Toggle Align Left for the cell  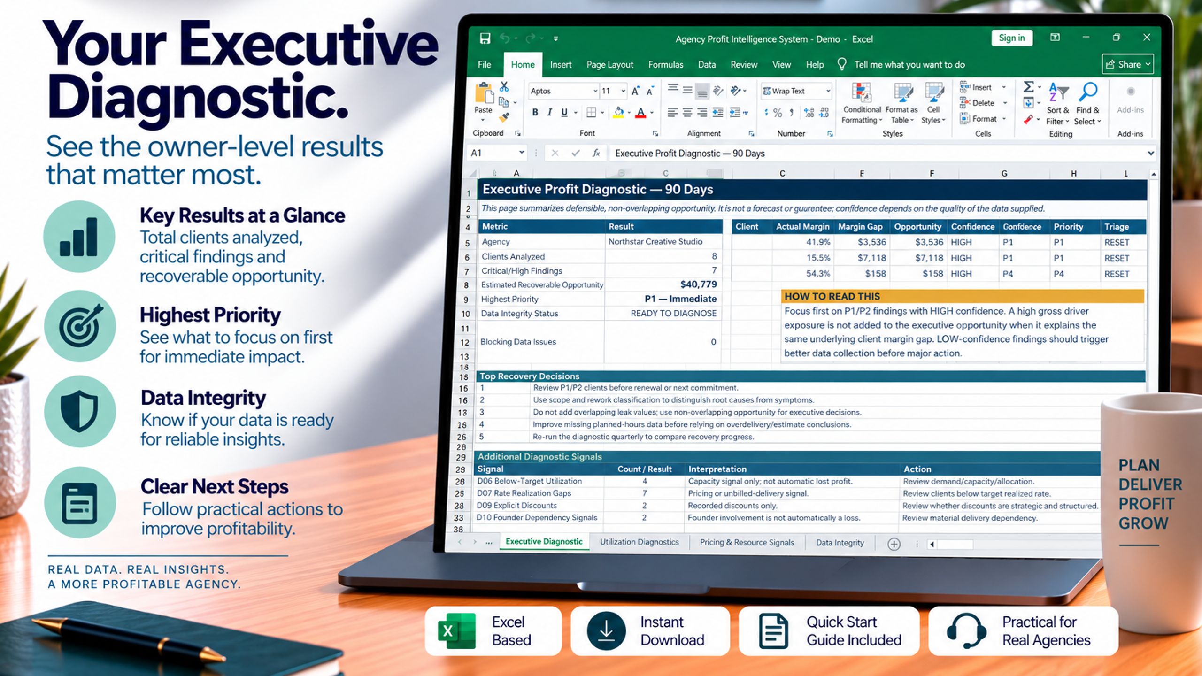pyautogui.click(x=672, y=113)
